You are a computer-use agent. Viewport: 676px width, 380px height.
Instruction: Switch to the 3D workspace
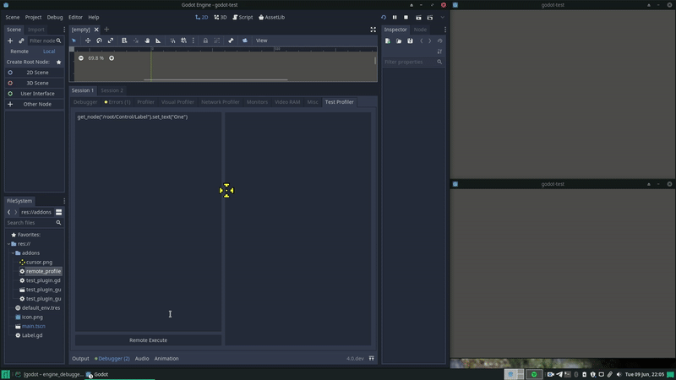pos(221,17)
